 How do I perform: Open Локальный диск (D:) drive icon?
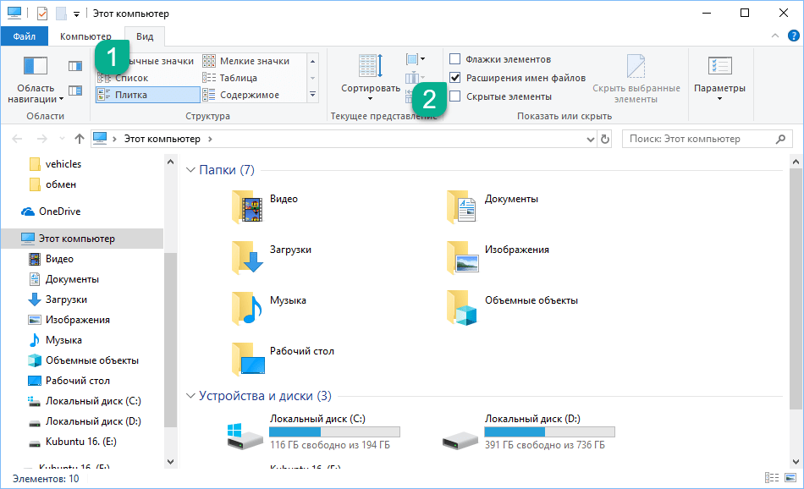tap(460, 437)
